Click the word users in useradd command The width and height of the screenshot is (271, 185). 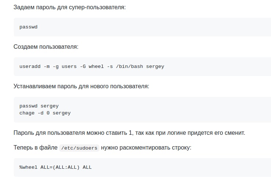pyautogui.click(x=69, y=66)
